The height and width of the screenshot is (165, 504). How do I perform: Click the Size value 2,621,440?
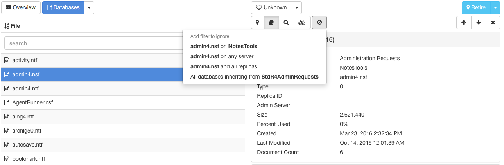pyautogui.click(x=352, y=115)
